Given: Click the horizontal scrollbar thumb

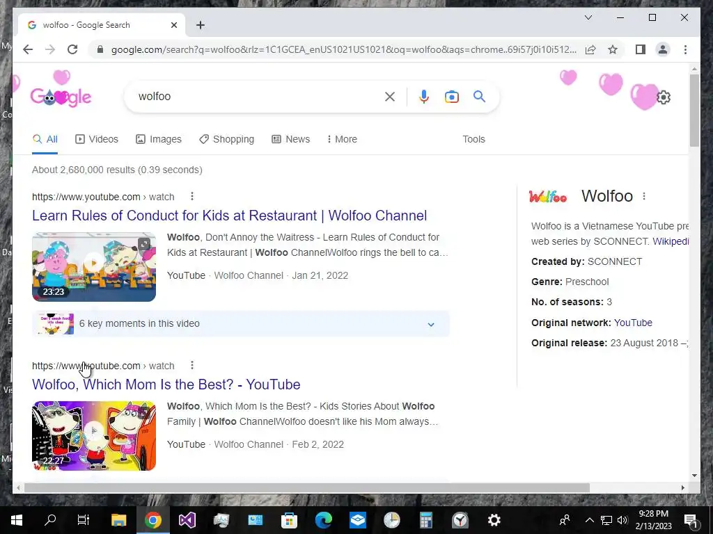Looking at the screenshot, I should coord(307,487).
